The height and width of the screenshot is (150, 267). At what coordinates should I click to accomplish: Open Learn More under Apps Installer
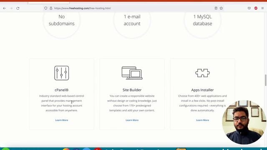tap(202, 120)
